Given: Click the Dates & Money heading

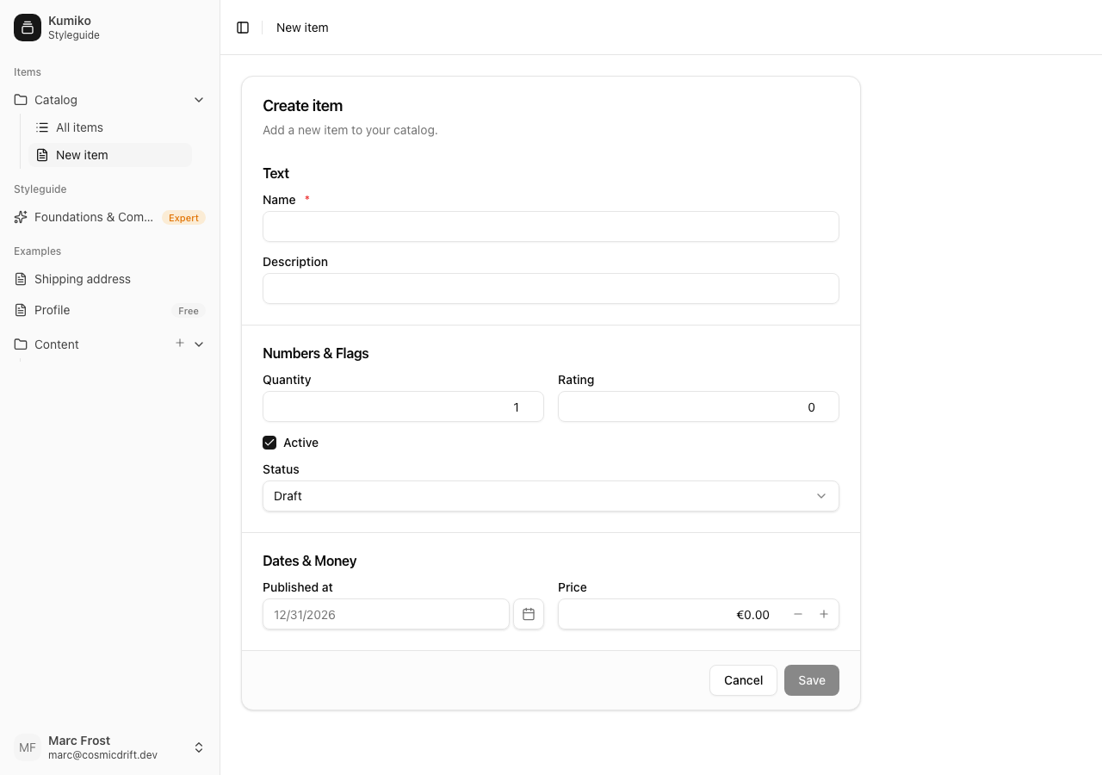Looking at the screenshot, I should click(309, 561).
